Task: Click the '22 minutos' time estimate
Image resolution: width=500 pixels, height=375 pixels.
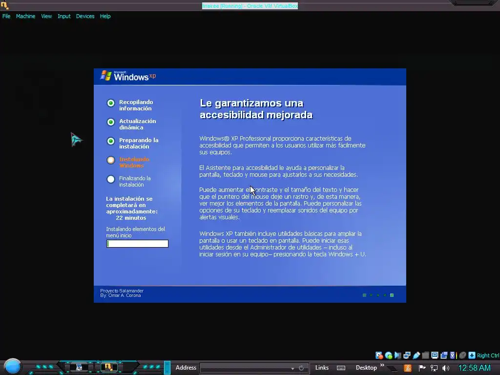Action: 131,218
